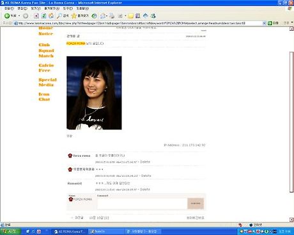Go to the Home page via the house icon
Screen dimensions: 294x235
tap(51, 16)
